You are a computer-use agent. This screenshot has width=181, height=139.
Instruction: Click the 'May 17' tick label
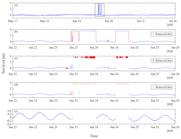click(13, 21)
